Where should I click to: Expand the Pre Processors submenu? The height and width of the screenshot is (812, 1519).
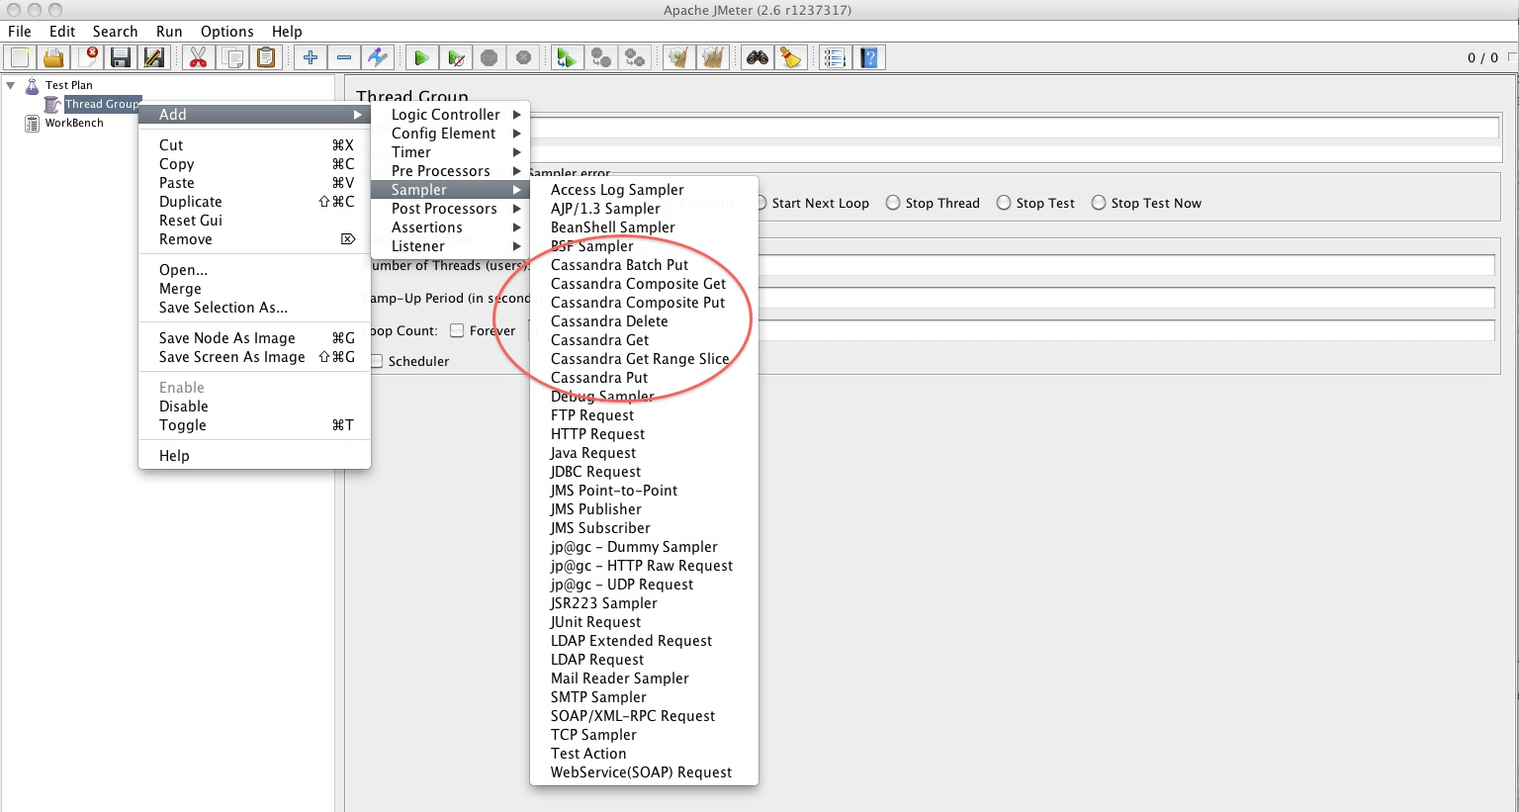[450, 171]
